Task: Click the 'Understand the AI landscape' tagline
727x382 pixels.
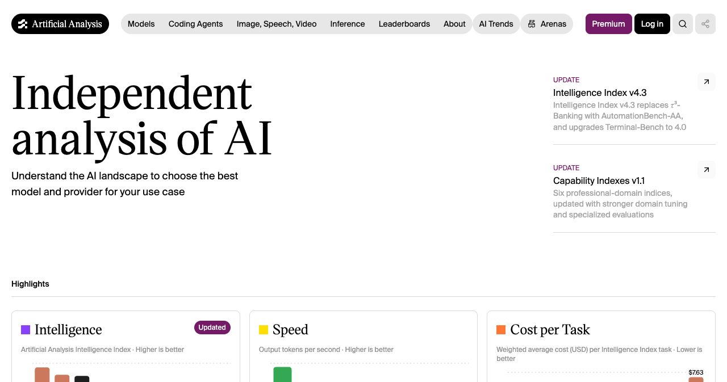Action: 125,184
